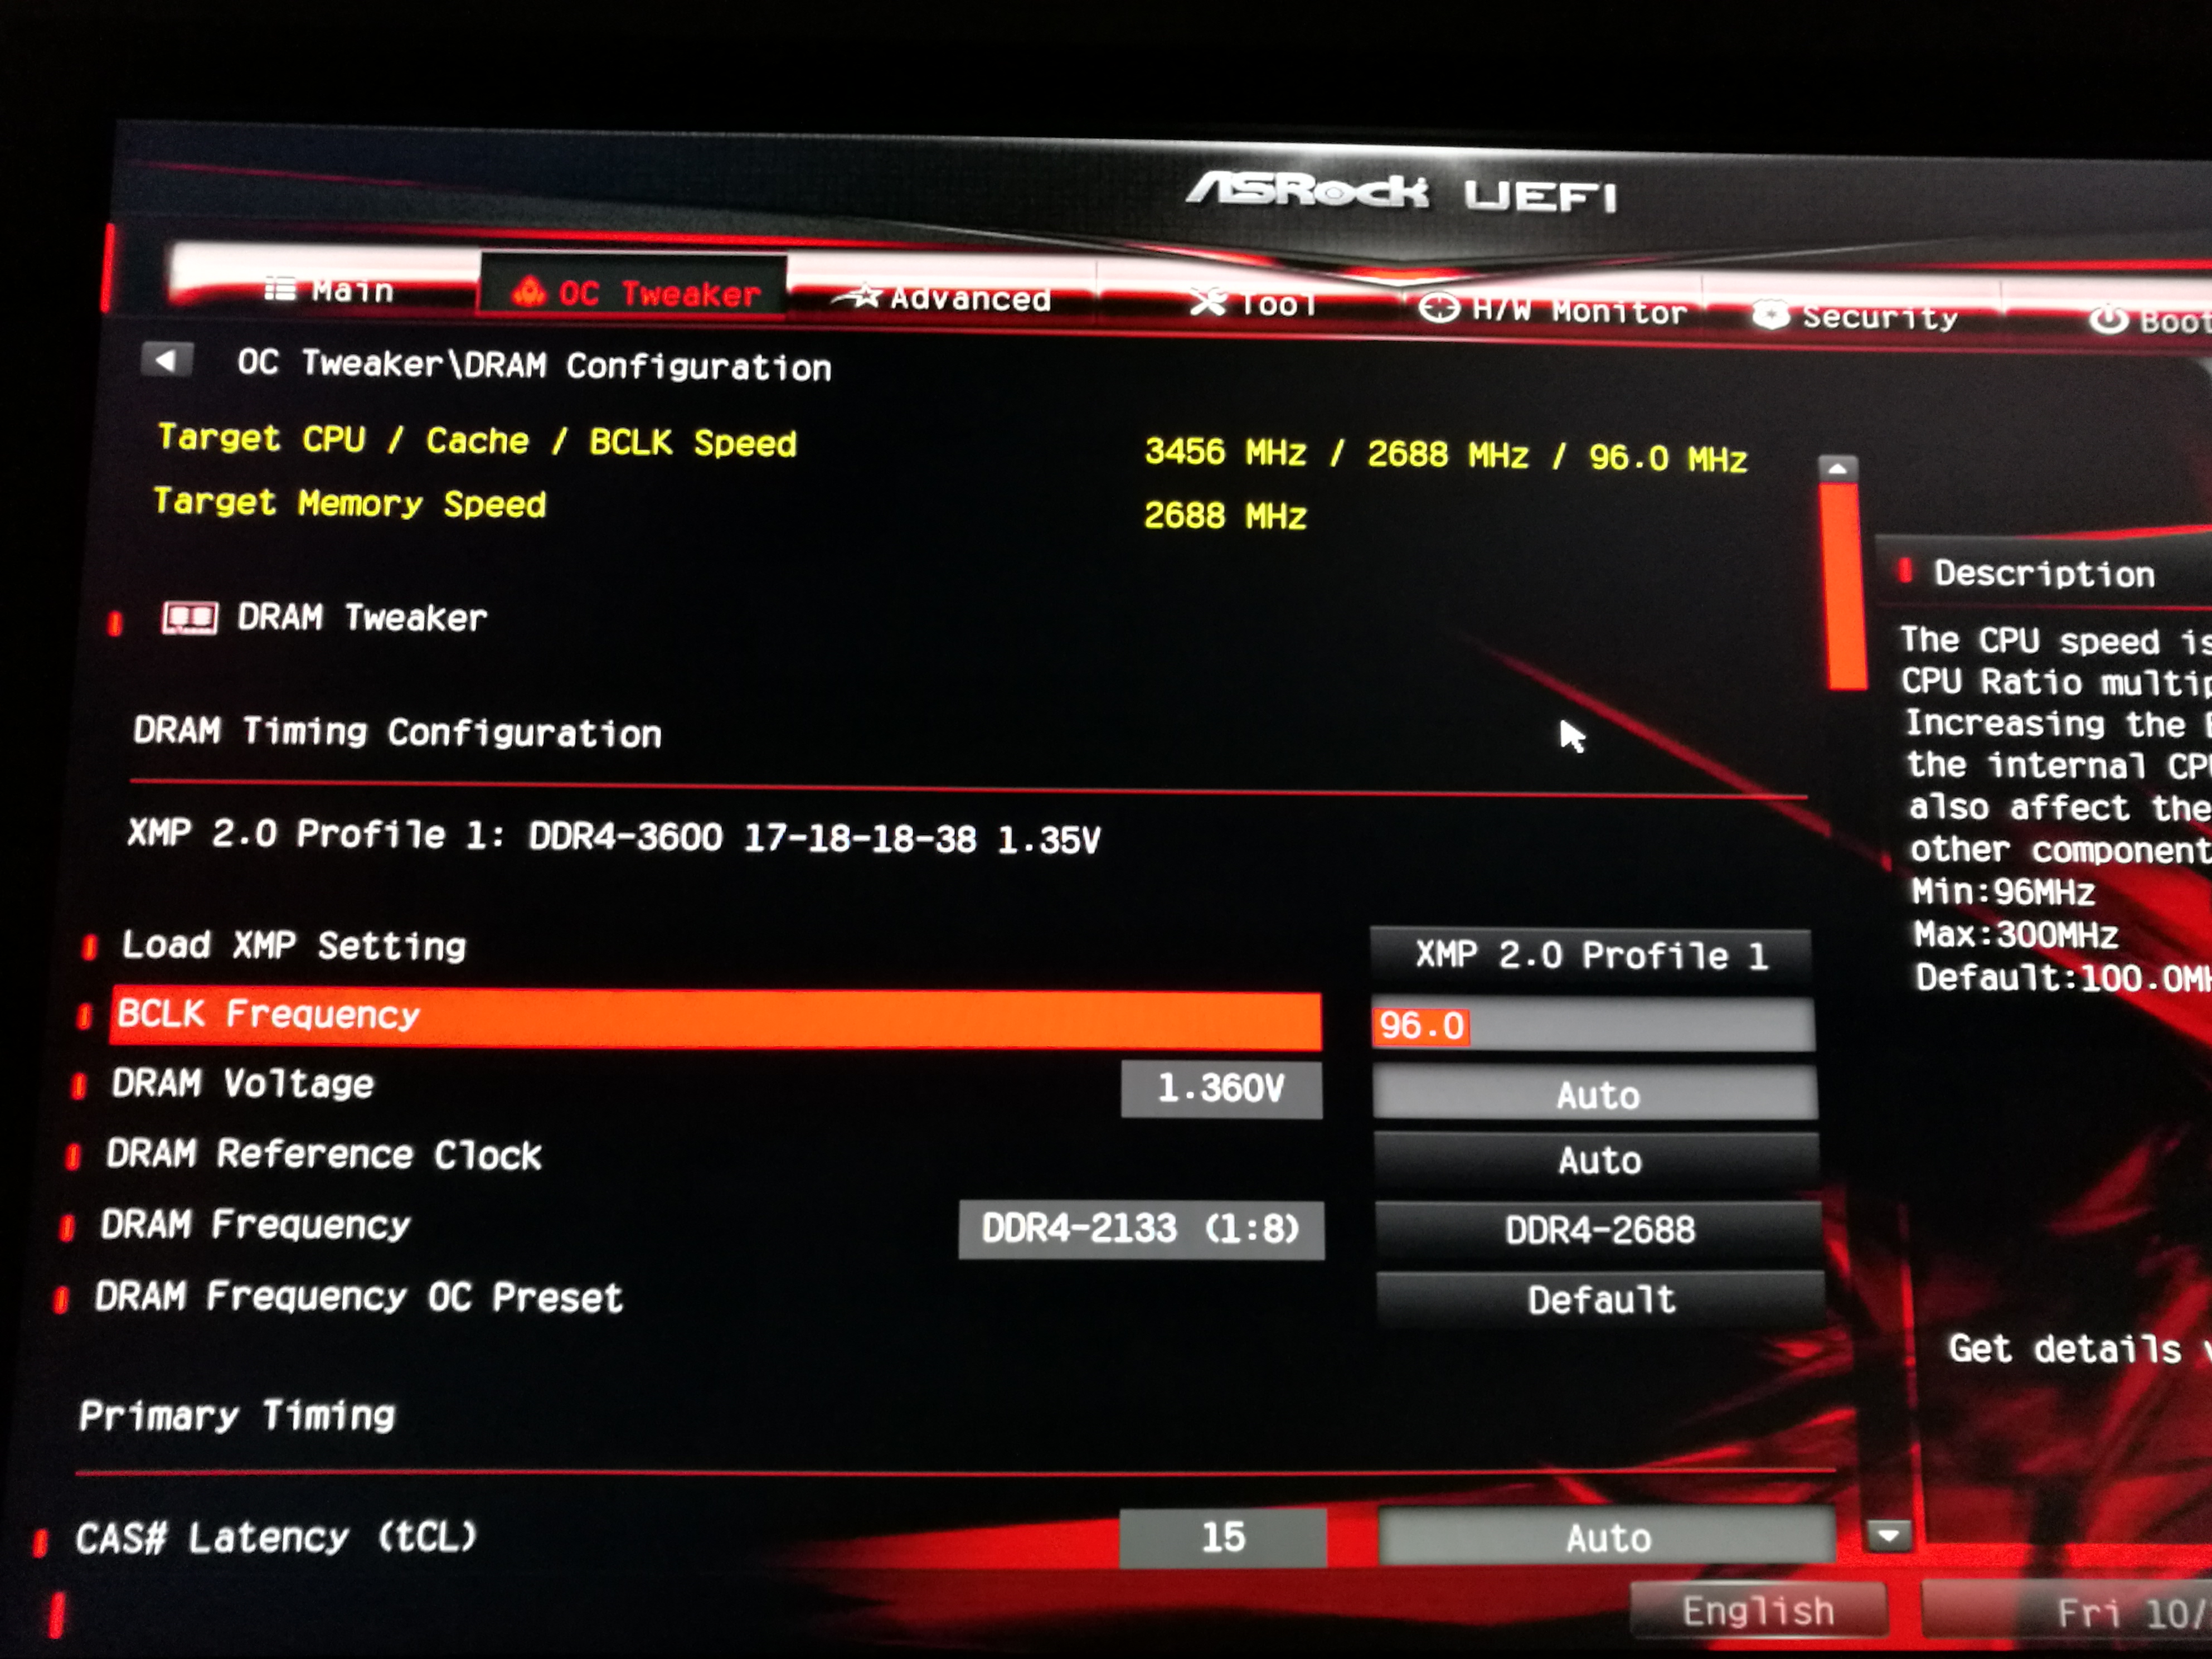Viewport: 2212px width, 1659px height.
Task: Open the CAS# Latency Auto field
Action: pos(1606,1538)
